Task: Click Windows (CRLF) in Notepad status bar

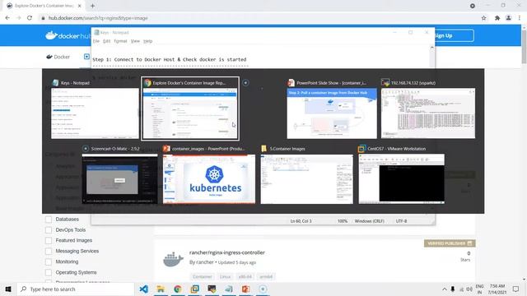Action: click(370, 221)
